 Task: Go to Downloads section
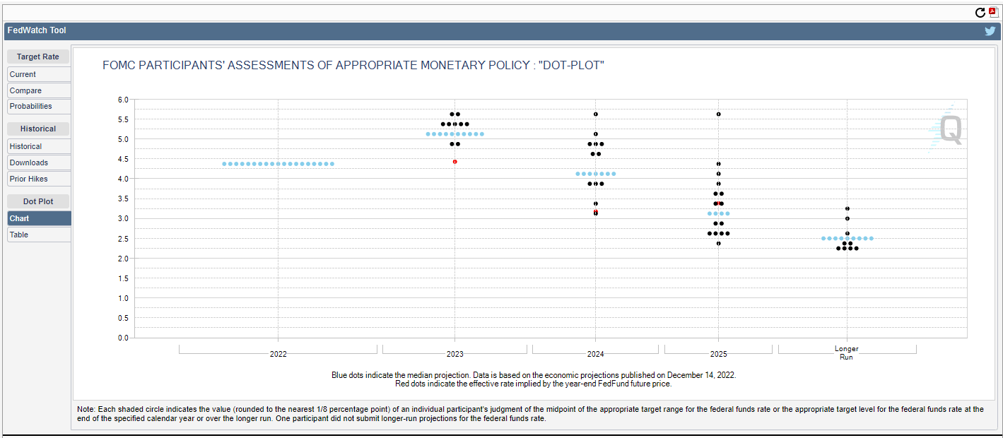(x=39, y=162)
